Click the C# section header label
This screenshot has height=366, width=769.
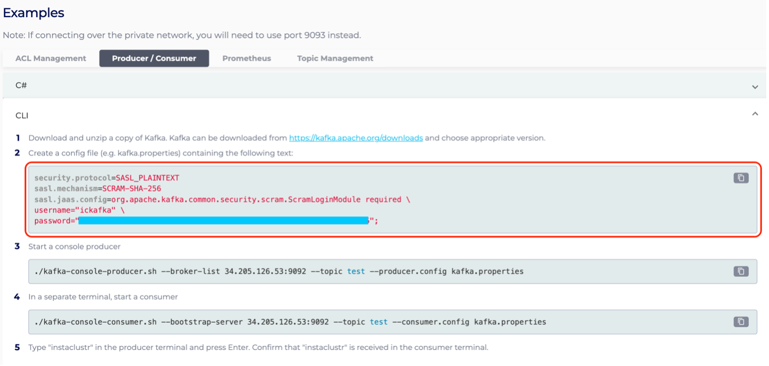click(21, 85)
